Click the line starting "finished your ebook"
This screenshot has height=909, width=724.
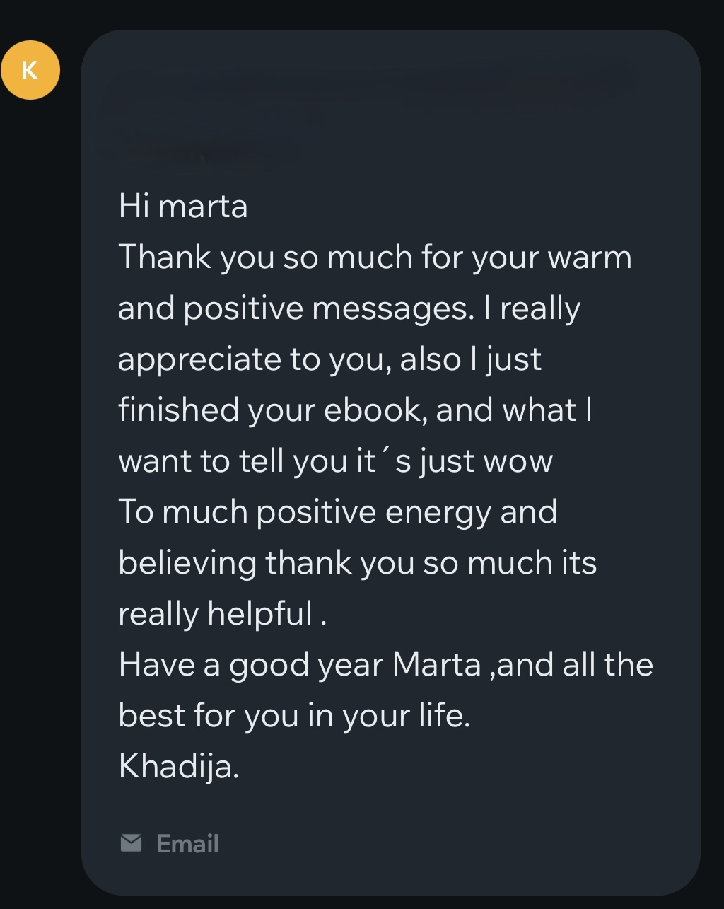[x=355, y=410]
